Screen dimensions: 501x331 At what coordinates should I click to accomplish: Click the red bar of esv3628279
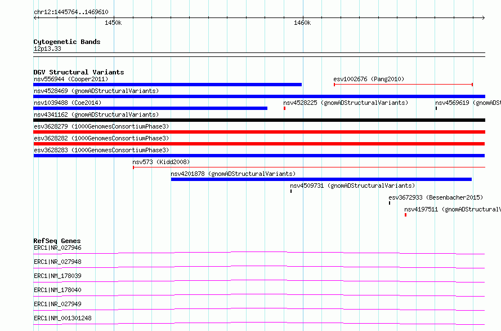(x=259, y=132)
